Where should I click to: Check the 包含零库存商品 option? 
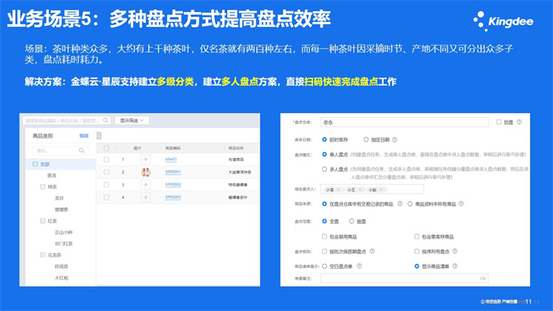pos(417,237)
